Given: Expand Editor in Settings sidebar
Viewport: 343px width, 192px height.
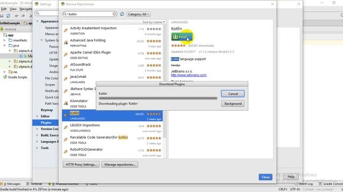Looking at the screenshot, I should 38,116.
